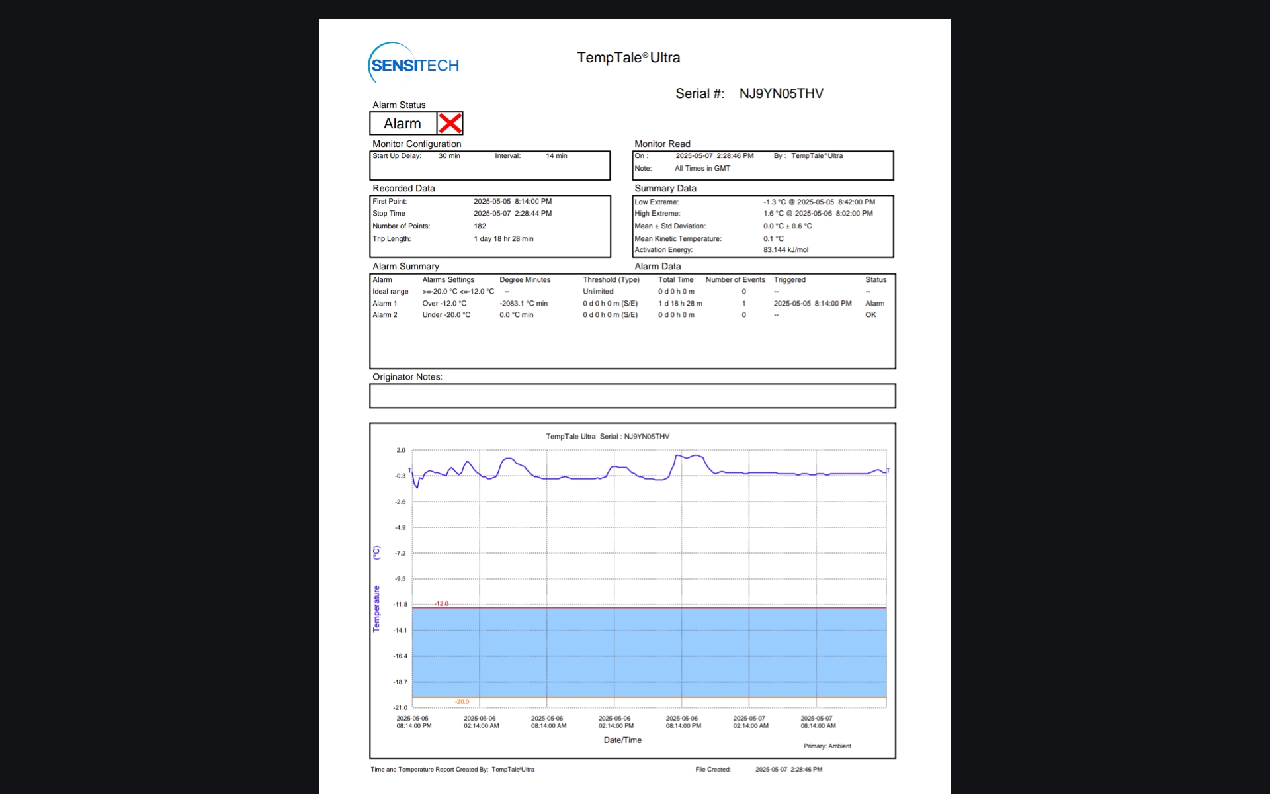The image size is (1270, 794).
Task: Click the Degree Minutes column header
Action: click(525, 280)
